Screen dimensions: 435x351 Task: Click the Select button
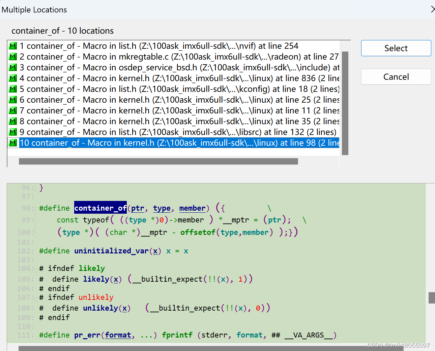(396, 48)
